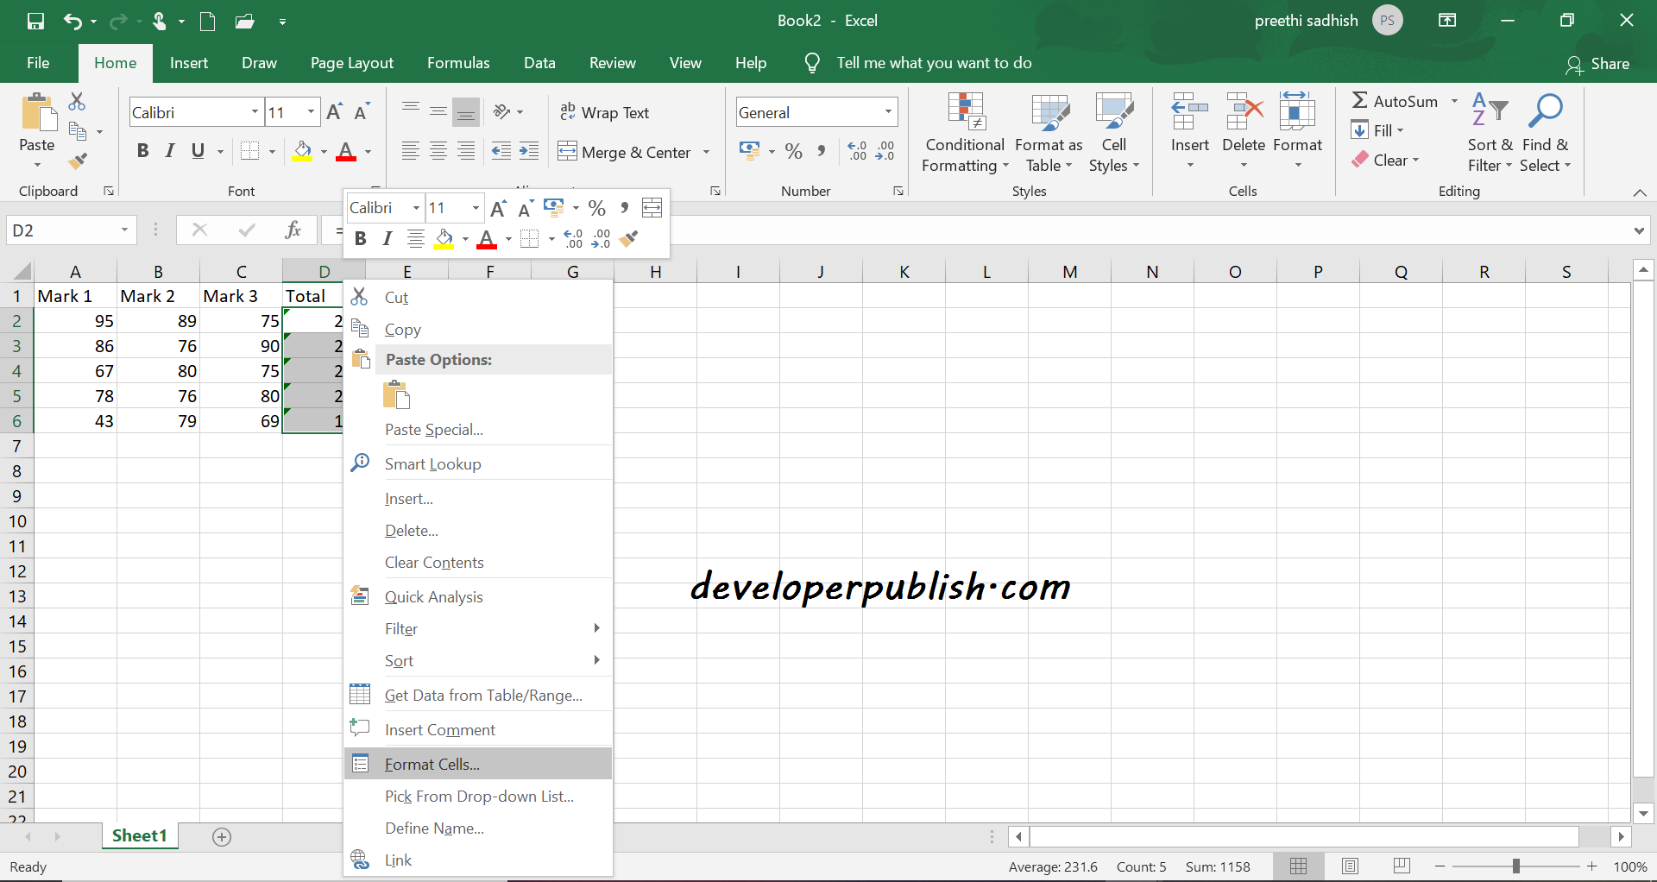The height and width of the screenshot is (882, 1657).
Task: Enable Wrap Text for selected cells
Action: coord(605,112)
